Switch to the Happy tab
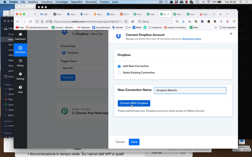This screenshot has height=157, width=252. [x=71, y=14]
